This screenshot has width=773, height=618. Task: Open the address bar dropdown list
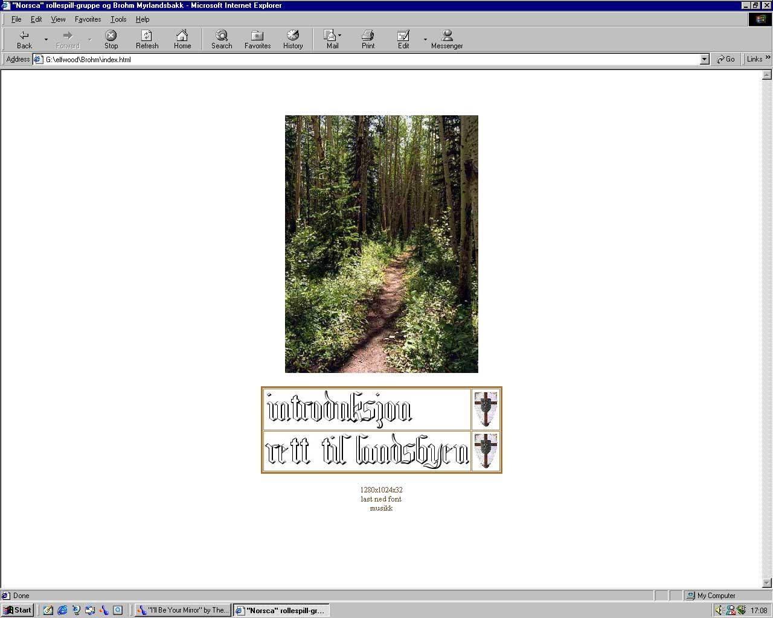704,59
